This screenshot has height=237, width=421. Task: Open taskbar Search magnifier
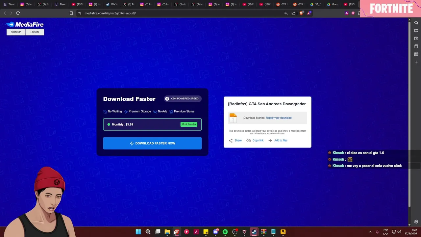(148, 232)
